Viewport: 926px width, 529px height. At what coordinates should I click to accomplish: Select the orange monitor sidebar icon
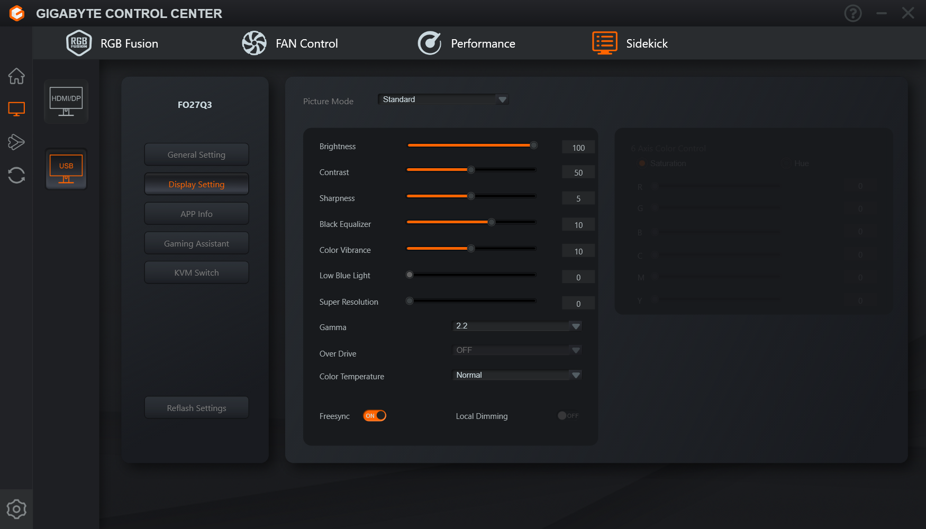tap(16, 109)
